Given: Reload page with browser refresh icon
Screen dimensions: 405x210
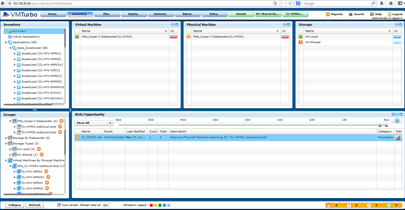Looking at the screenshot, I should tap(290, 3).
